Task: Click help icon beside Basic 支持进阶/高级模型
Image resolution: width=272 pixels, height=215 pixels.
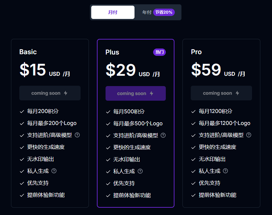Action: pos(77,135)
